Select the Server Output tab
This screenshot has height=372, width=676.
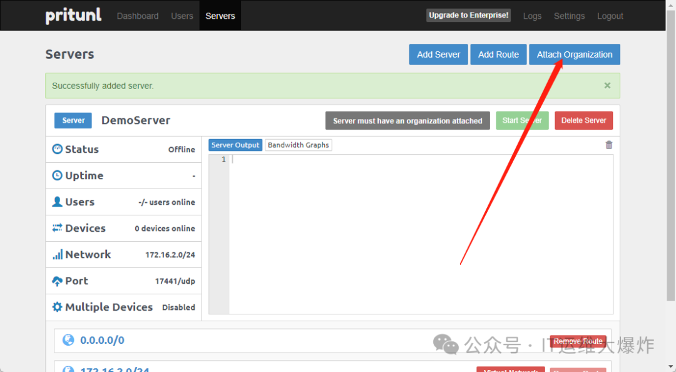235,145
